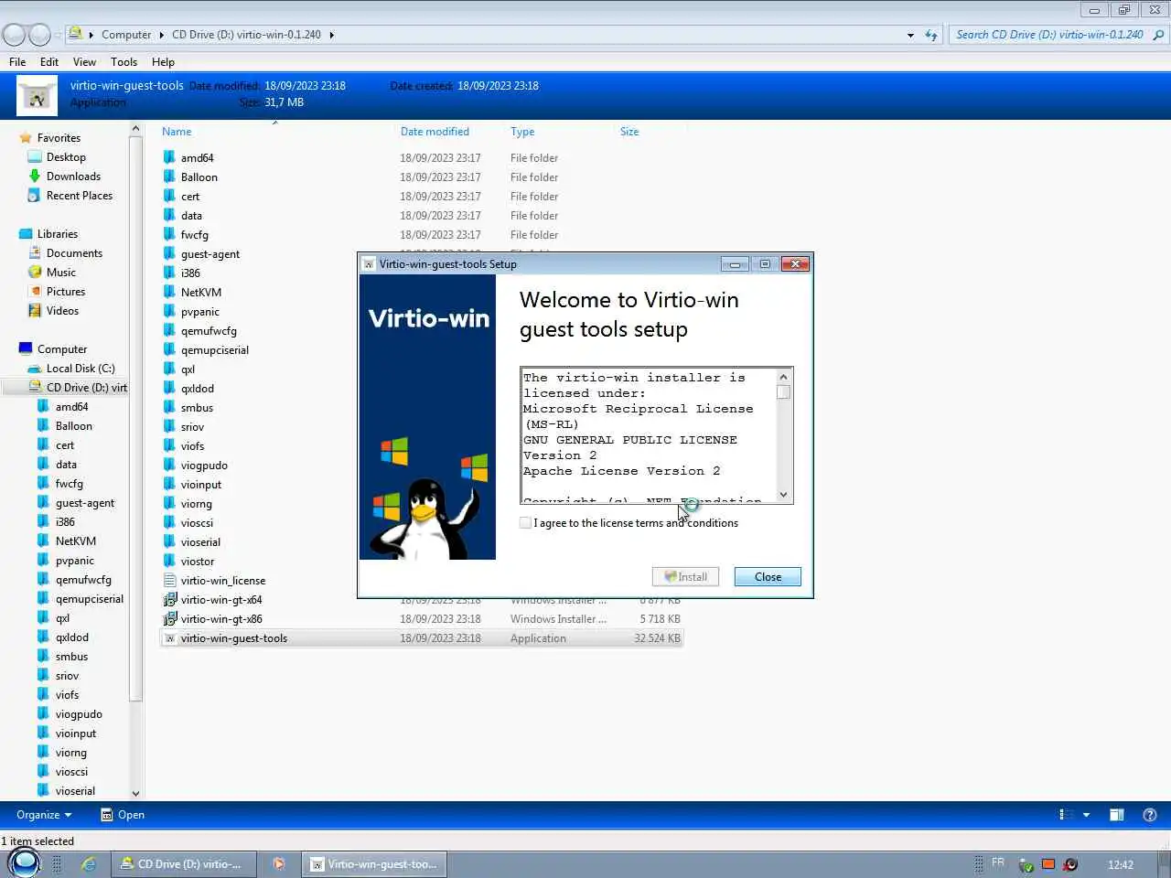1171x878 pixels.
Task: Select Downloads in the Favorites sidebar
Action: 73,177
